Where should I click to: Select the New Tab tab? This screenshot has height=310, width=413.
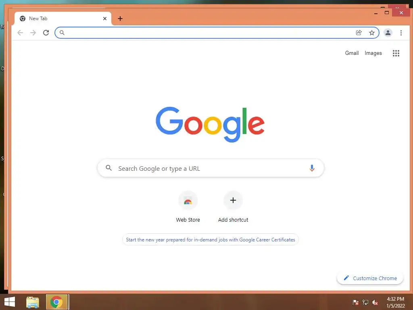(x=63, y=19)
